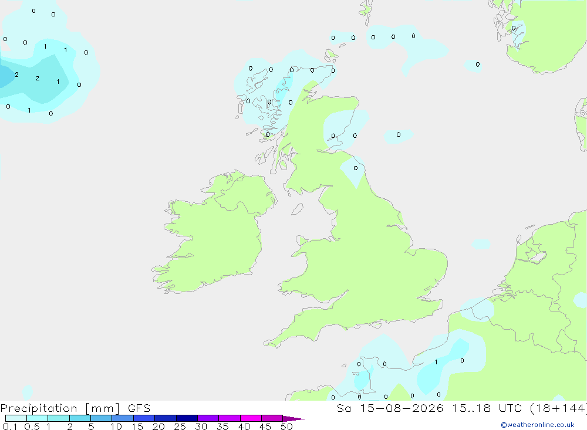Click the 2 mm legend swatch

80,418
